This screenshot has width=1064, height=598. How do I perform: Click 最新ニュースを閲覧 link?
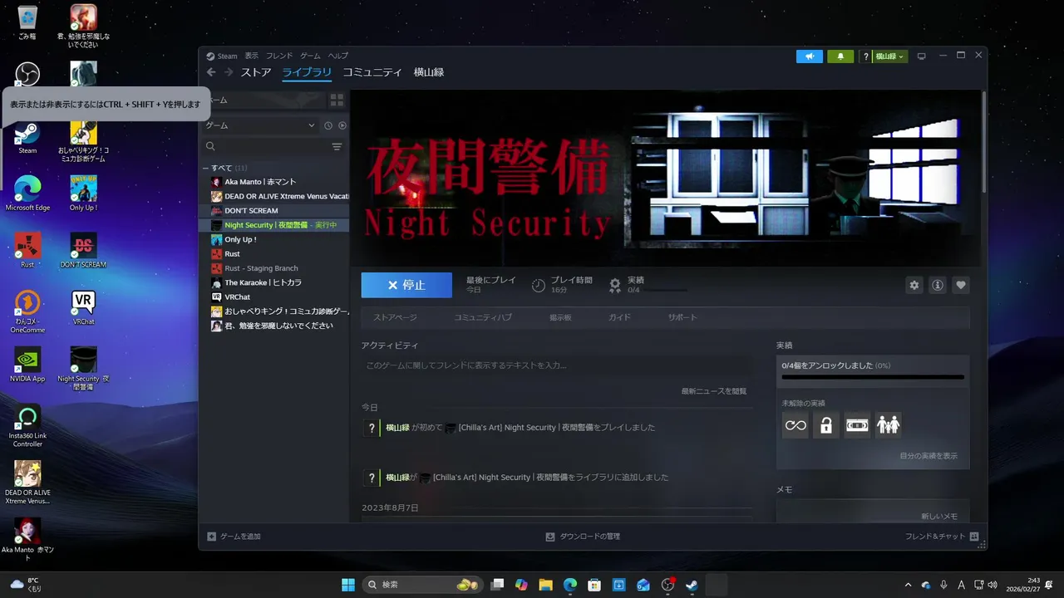(x=713, y=391)
